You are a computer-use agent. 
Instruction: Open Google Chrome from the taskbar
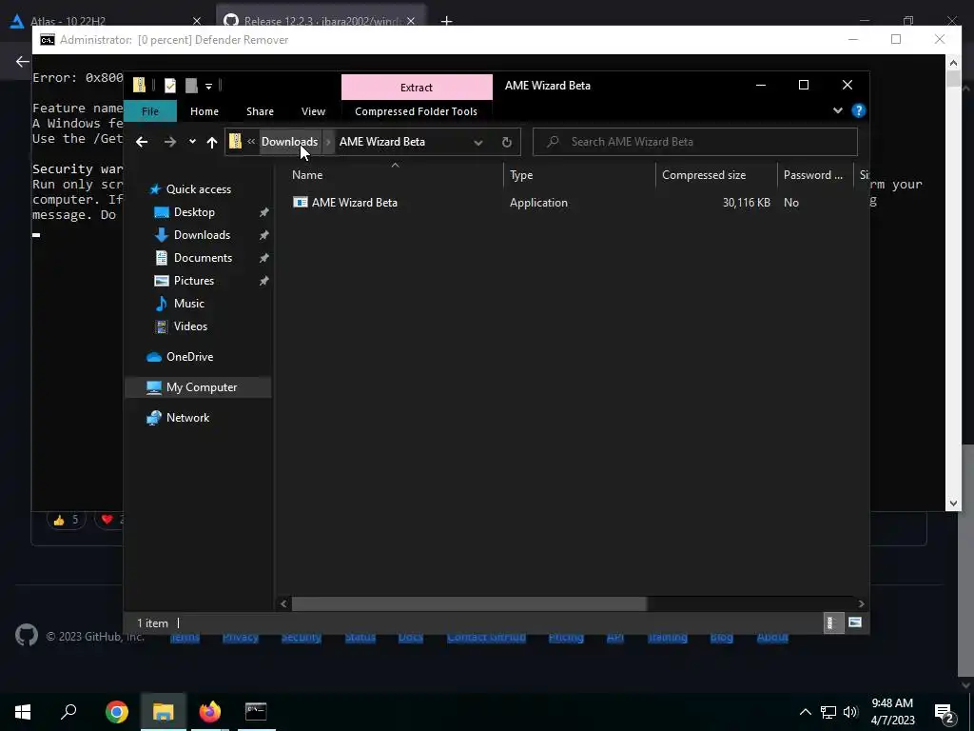[x=116, y=711]
